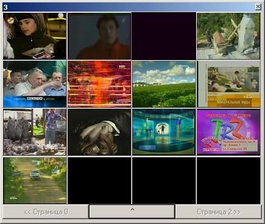
Task: Open the thumbnail of man in patterned shirt outdoors
Action: tap(35, 132)
